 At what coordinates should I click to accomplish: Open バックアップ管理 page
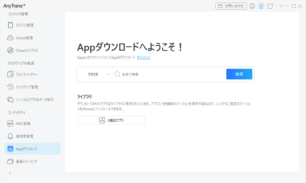click(x=32, y=87)
